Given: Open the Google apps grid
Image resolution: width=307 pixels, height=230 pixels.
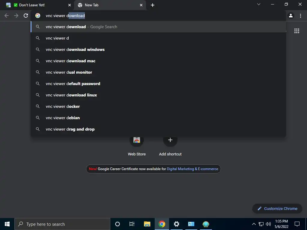Looking at the screenshot, I should 297,31.
